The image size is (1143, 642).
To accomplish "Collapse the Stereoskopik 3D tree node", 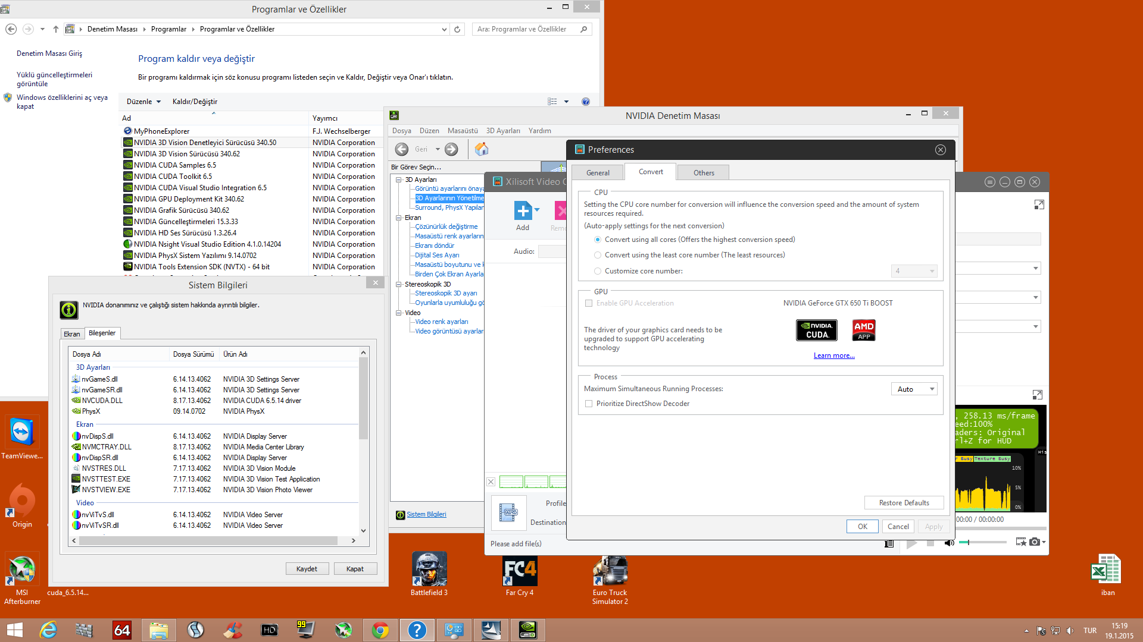I will (399, 284).
